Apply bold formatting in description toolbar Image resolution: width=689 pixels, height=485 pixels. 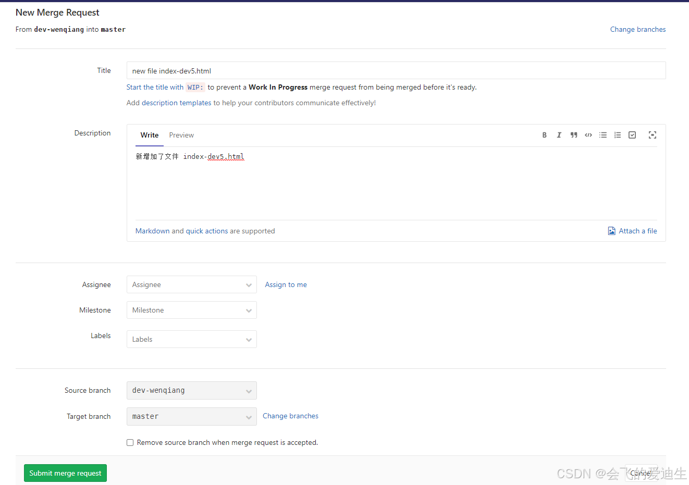point(544,135)
